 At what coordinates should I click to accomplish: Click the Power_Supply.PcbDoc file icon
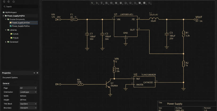11,26
